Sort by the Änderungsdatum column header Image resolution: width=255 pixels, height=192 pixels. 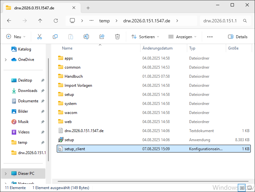coord(157,48)
